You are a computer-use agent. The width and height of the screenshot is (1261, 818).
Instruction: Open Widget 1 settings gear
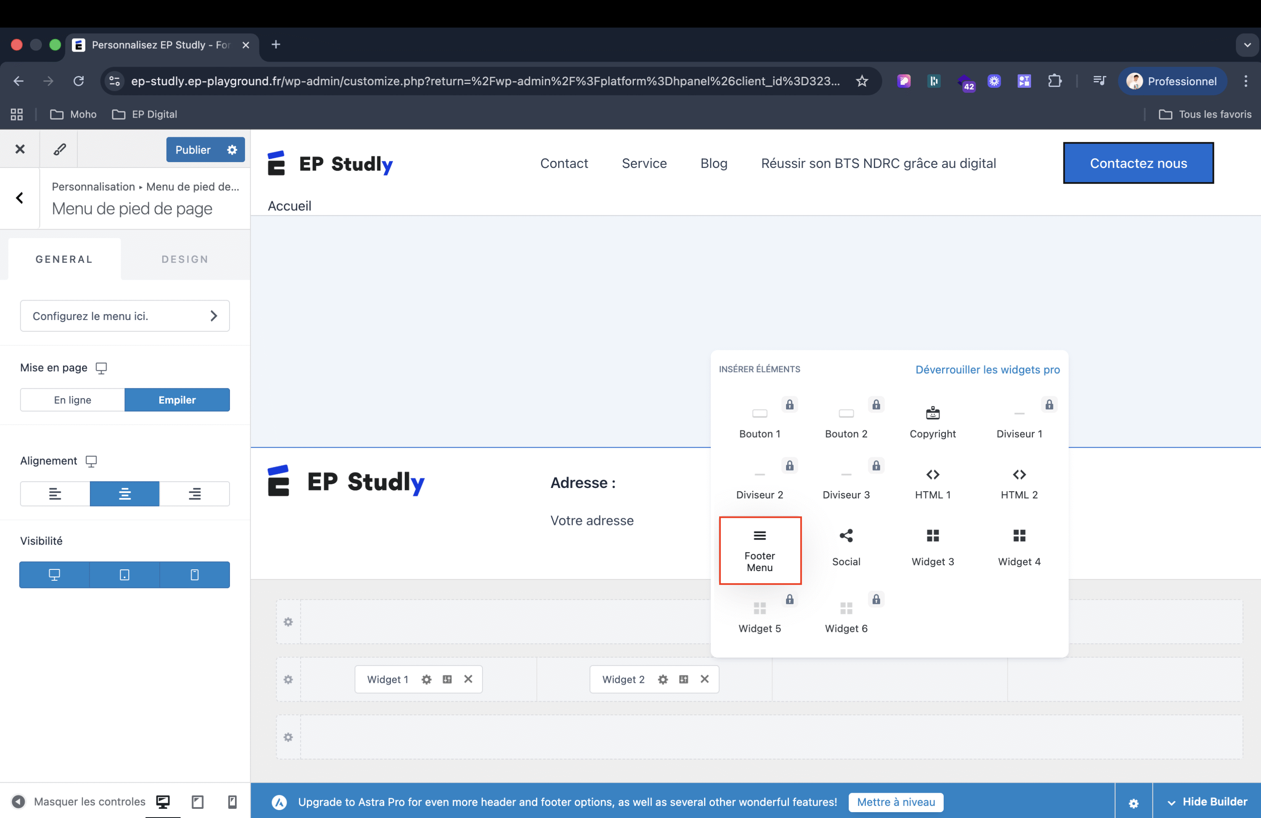tap(426, 679)
